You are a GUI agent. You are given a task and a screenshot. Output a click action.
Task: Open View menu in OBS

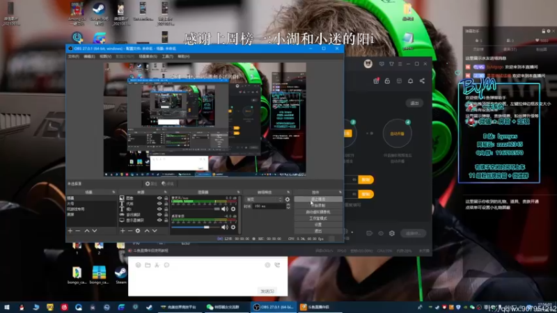pos(106,56)
